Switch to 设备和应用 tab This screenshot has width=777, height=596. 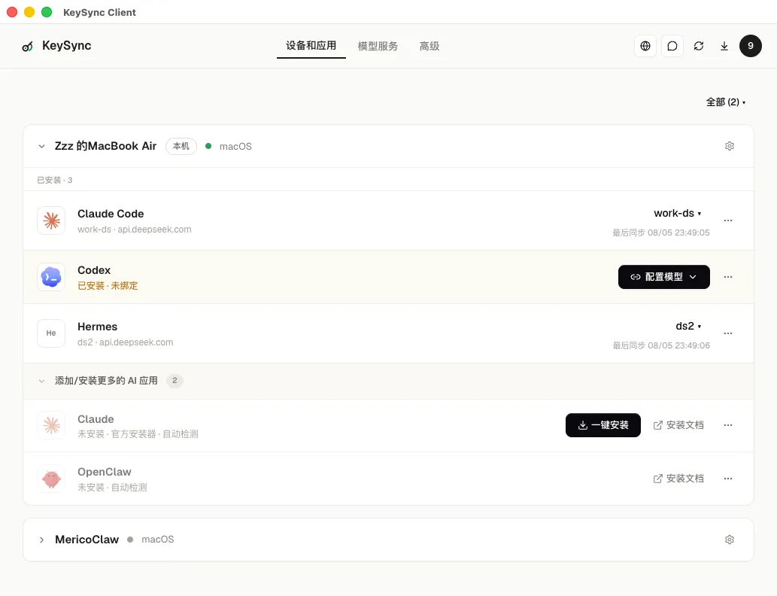coord(311,46)
